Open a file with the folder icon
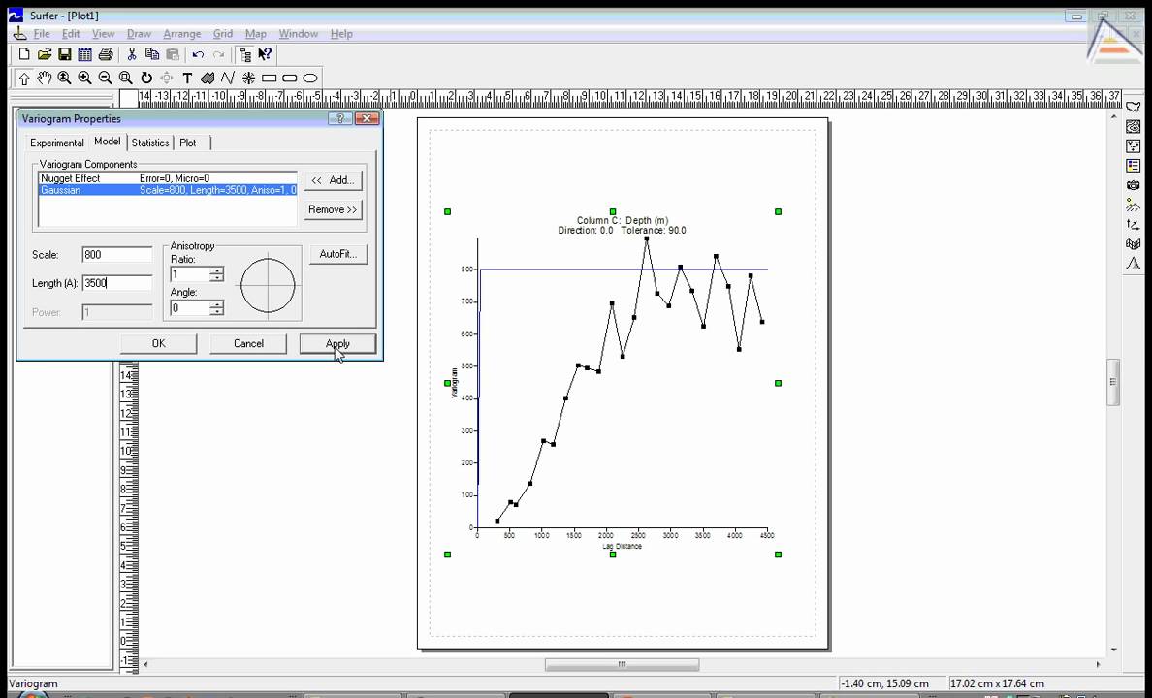This screenshot has height=698, width=1152. 45,54
